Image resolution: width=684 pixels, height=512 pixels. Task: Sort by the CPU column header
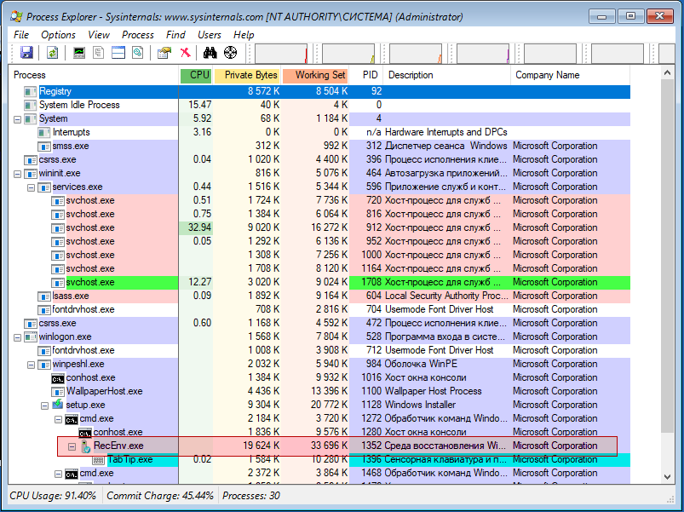click(196, 75)
